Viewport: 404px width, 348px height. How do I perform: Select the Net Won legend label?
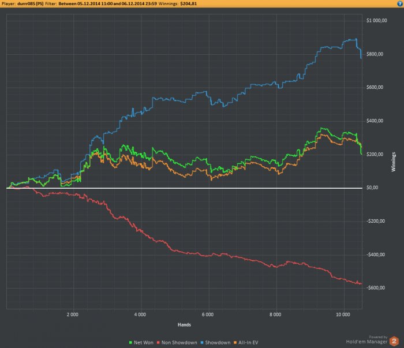144,343
